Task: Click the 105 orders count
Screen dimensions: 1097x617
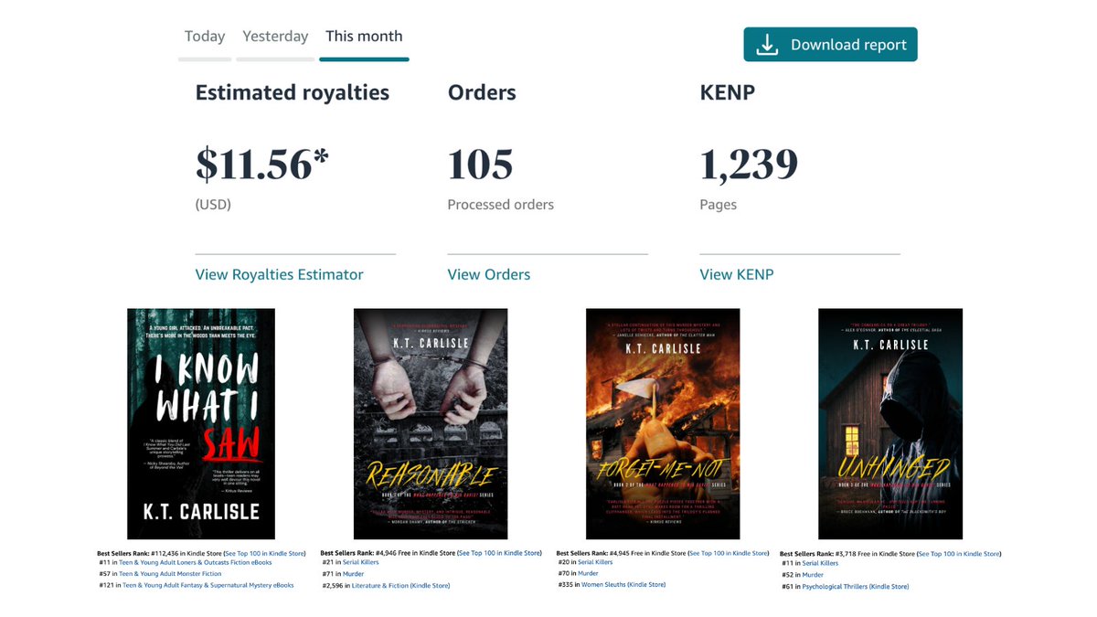Action: tap(480, 165)
